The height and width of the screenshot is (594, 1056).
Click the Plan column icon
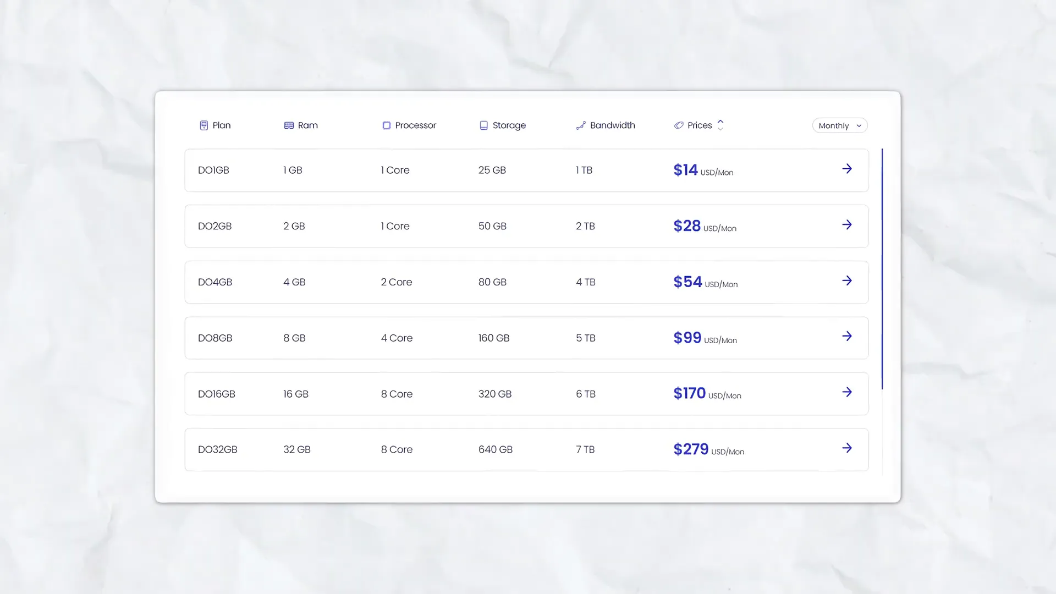203,125
